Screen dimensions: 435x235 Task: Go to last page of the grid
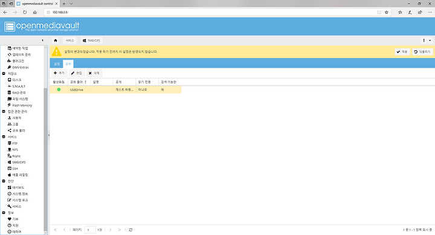[x=119, y=230]
